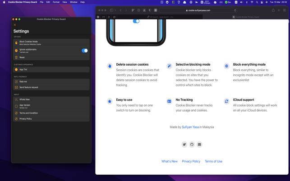Switch to the Jira Agile board tab
The width and height of the screenshot is (290, 181).
pyautogui.click(x=160, y=17)
